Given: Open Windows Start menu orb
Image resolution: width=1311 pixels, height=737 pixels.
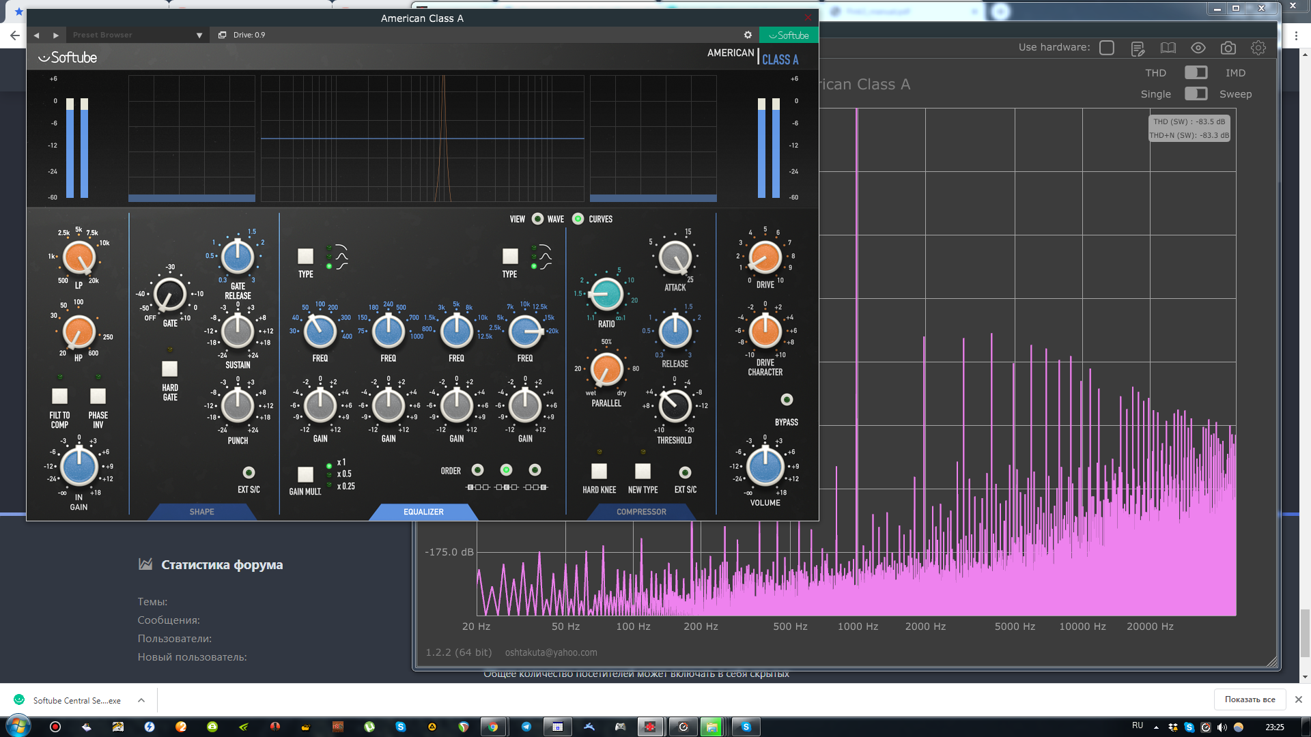Looking at the screenshot, I should (18, 726).
